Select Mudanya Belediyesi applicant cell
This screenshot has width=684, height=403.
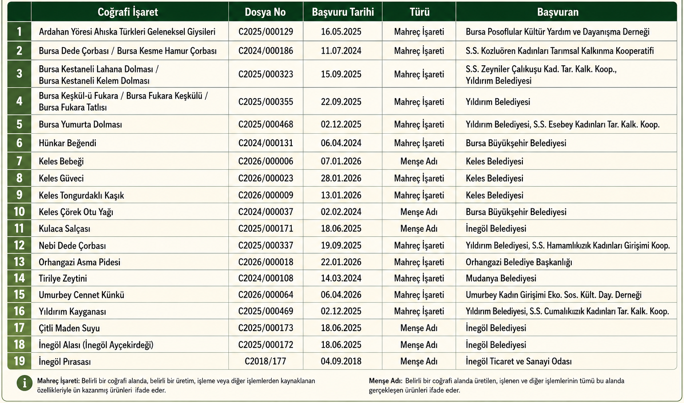[501, 279]
